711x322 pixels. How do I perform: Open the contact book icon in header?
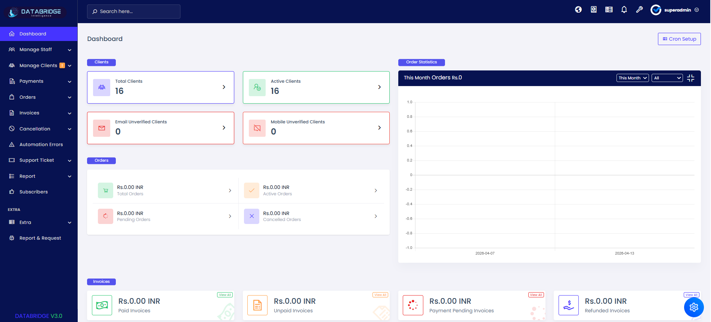(x=594, y=10)
